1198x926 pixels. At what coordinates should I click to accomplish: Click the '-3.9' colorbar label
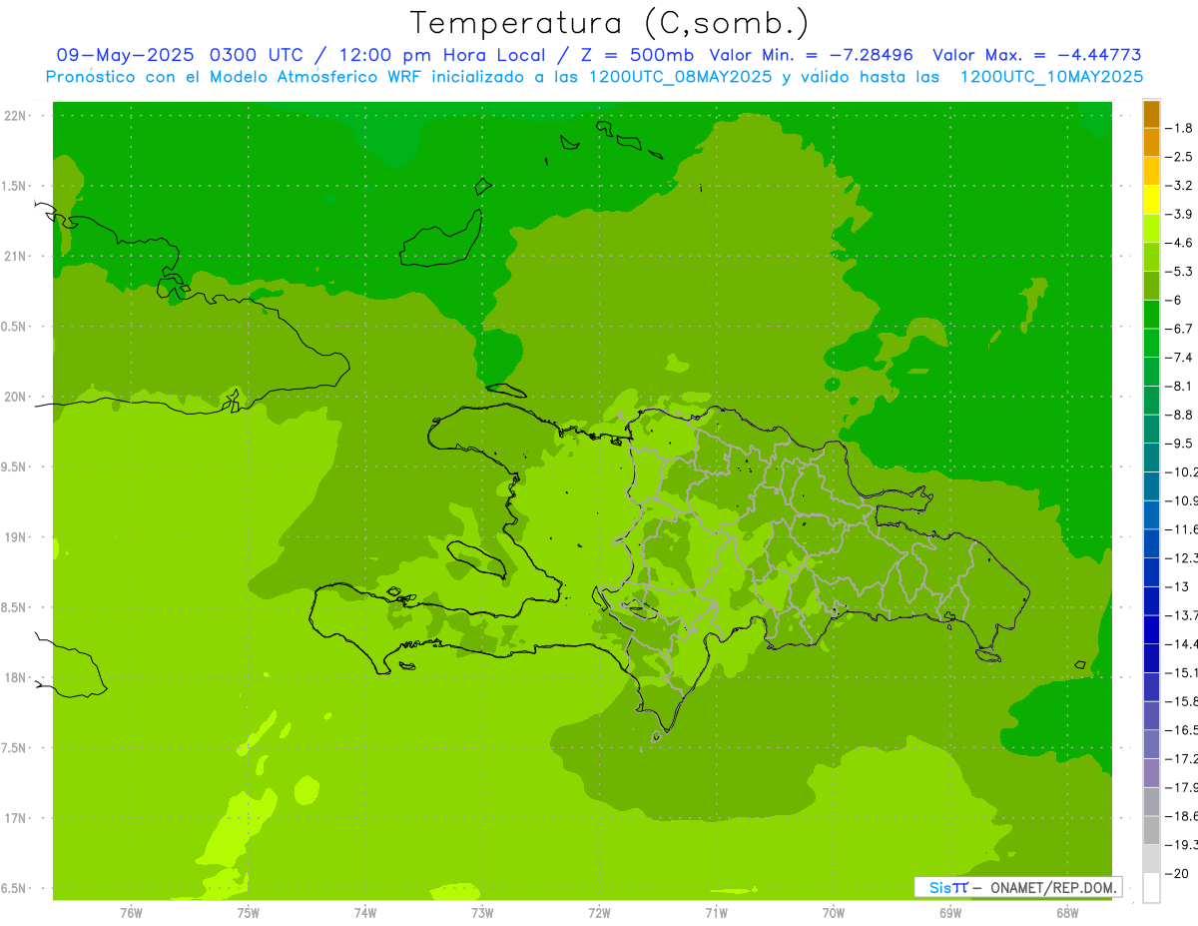pyautogui.click(x=1179, y=214)
